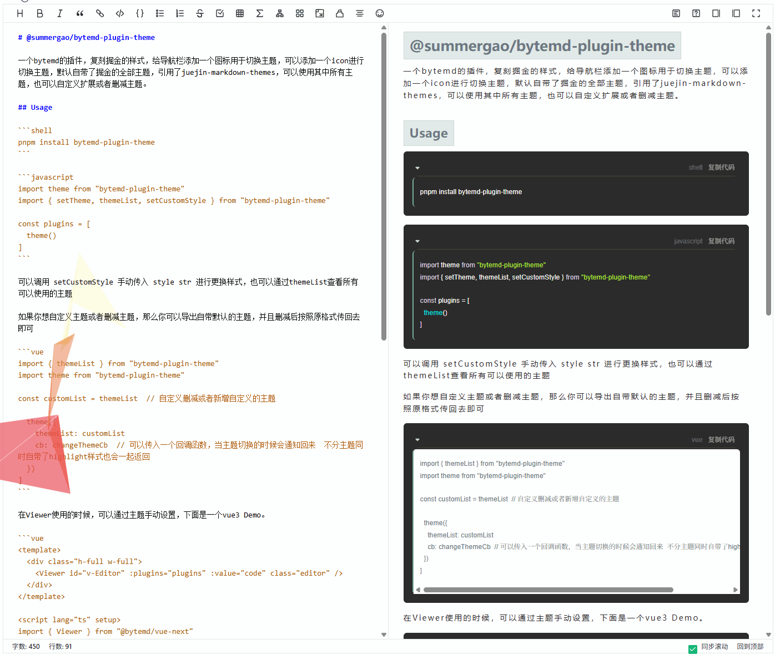
Task: Click the '```javascript' fence line in the editor
Action: (46, 177)
